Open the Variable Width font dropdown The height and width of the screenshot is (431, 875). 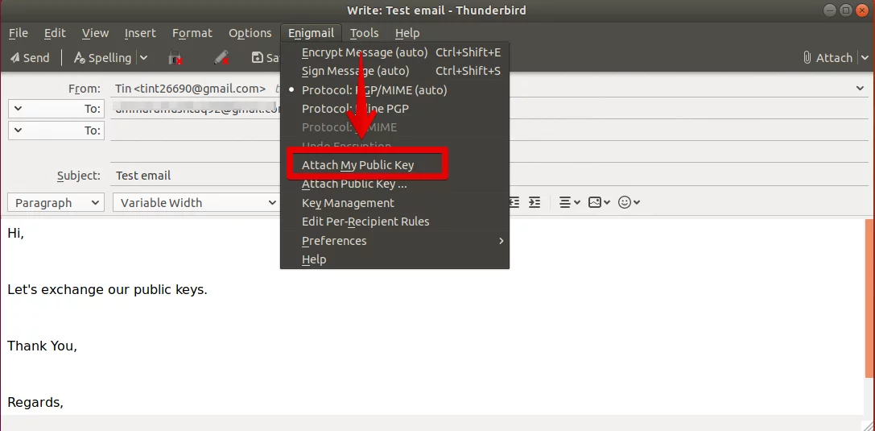click(196, 203)
